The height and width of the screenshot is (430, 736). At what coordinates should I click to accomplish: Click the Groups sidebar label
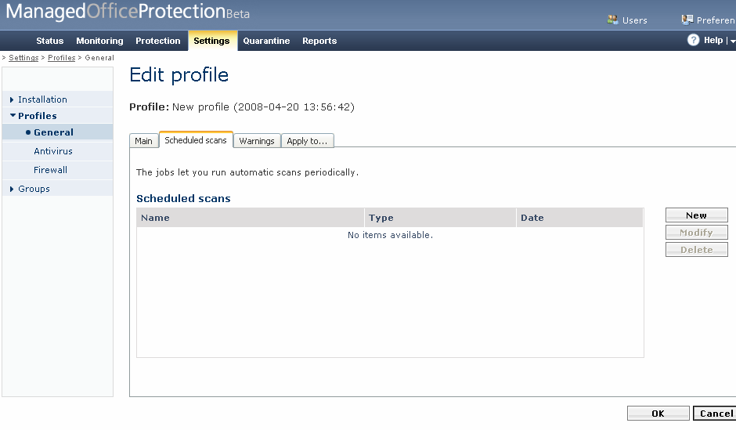click(34, 189)
